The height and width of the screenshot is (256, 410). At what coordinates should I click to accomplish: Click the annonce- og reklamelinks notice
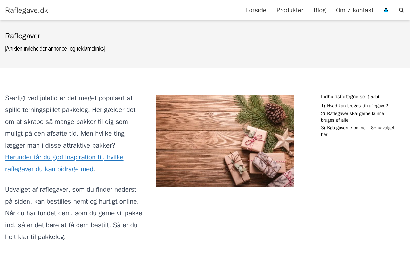[55, 49]
